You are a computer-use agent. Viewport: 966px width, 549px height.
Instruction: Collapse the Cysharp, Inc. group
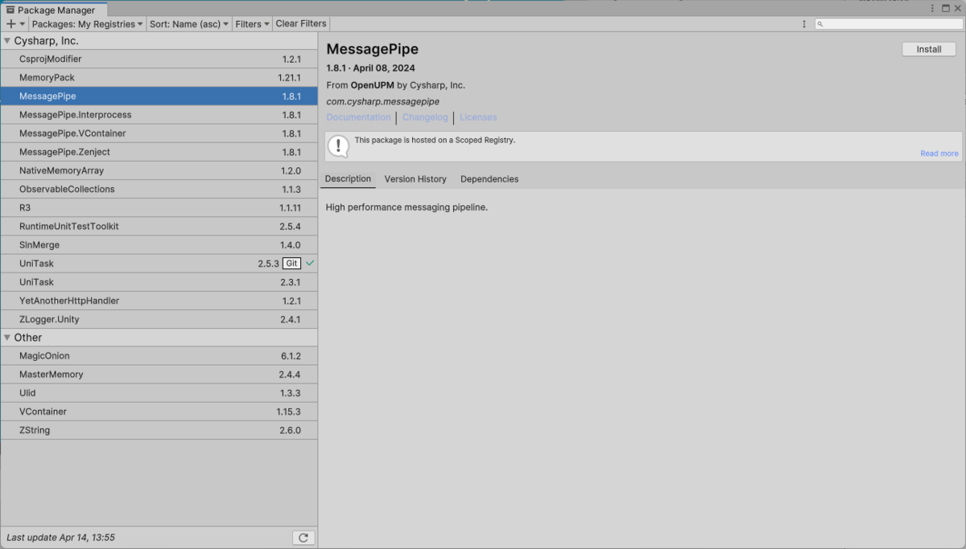tap(7, 40)
